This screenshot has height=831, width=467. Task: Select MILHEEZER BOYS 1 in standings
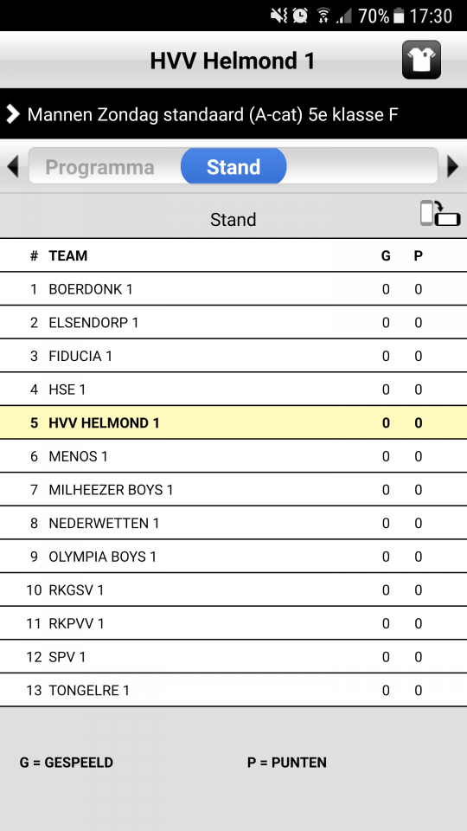233,489
